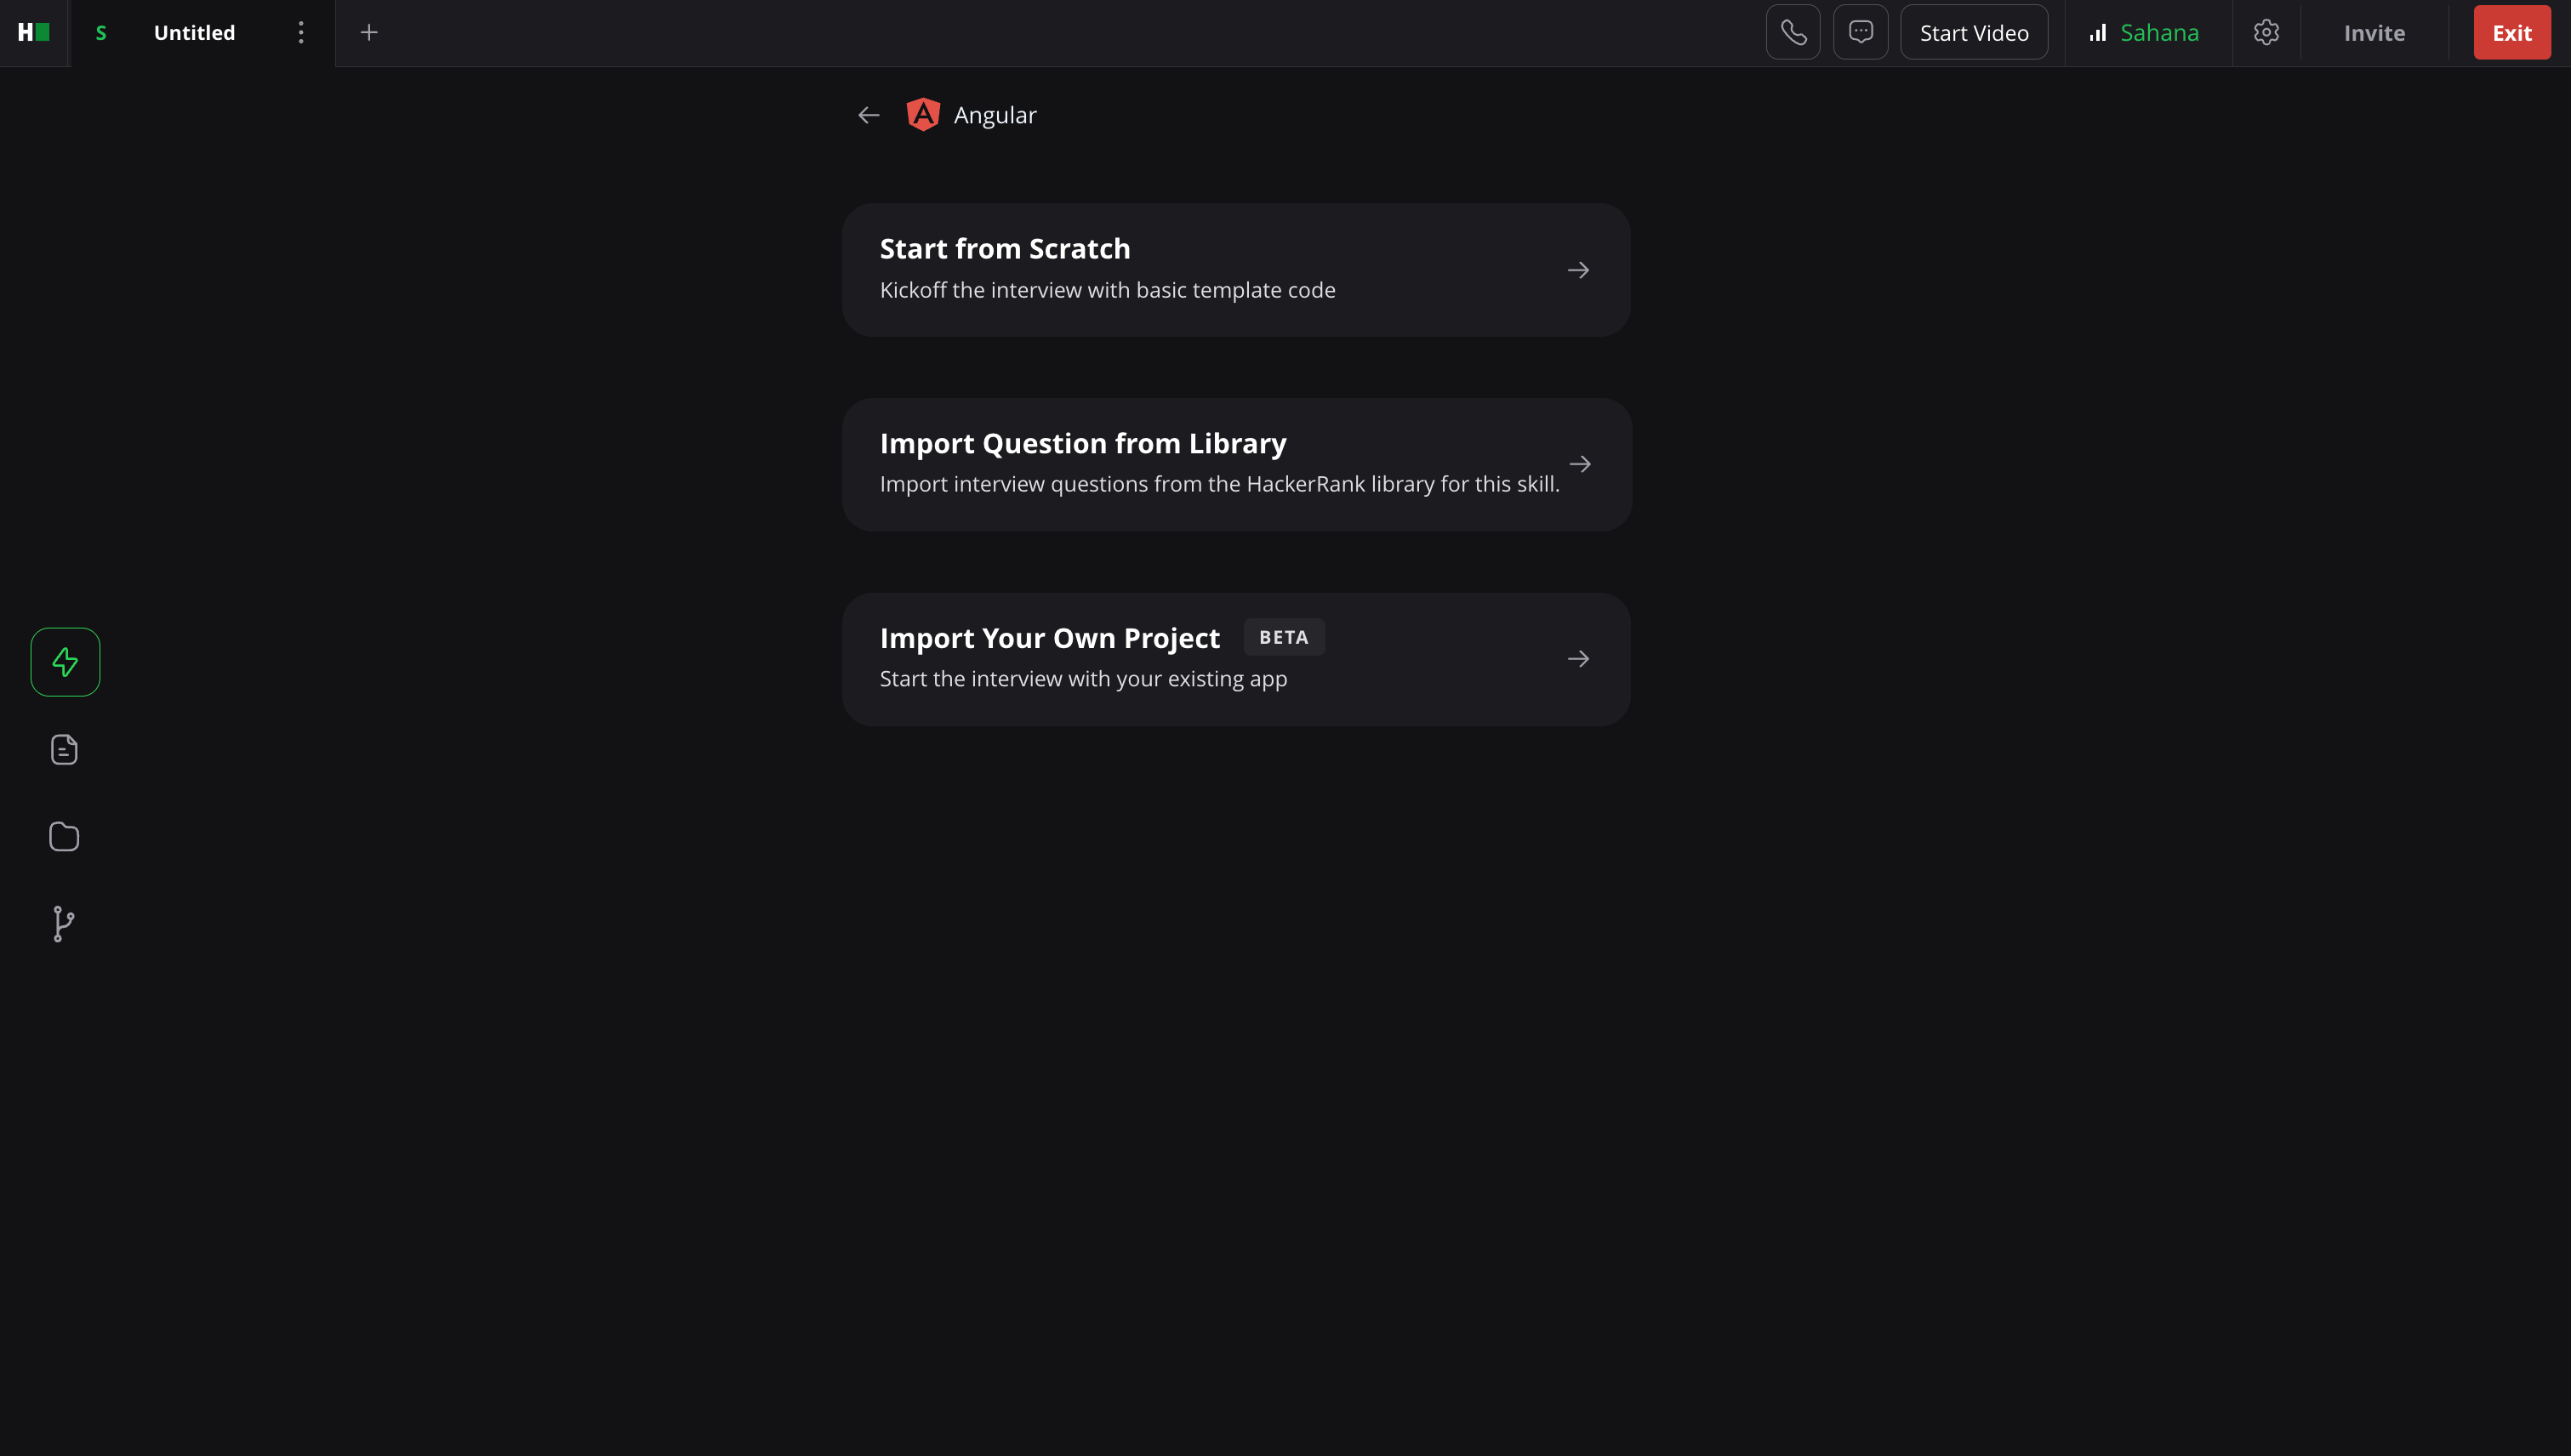Click the HackerRank logo in corner
Screen dimensions: 2571x1456
[33, 33]
